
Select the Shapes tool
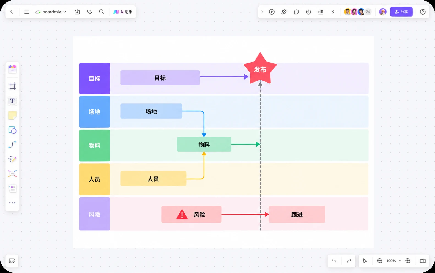12,130
